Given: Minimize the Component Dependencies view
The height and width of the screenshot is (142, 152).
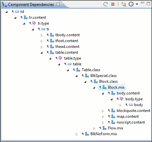Looking at the screenshot, I should pyautogui.click(x=143, y=3).
